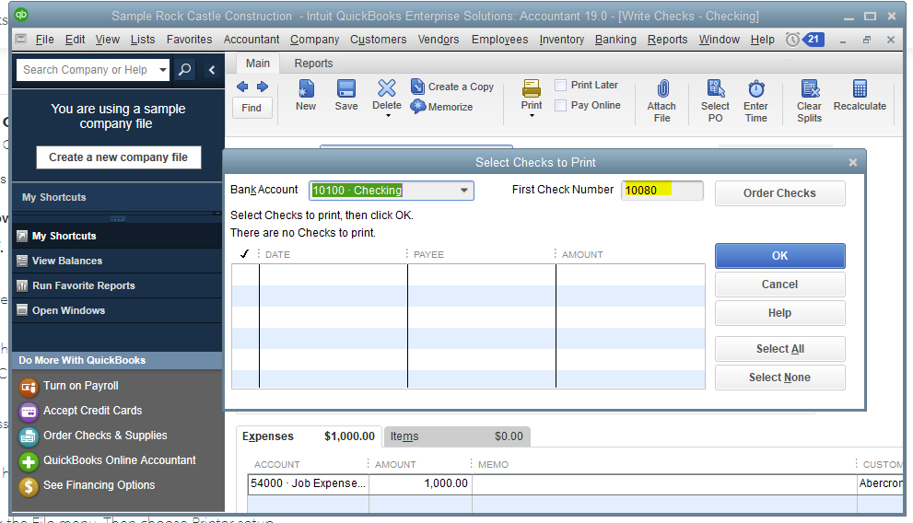Expand the search scope dropdown arrow

point(163,70)
